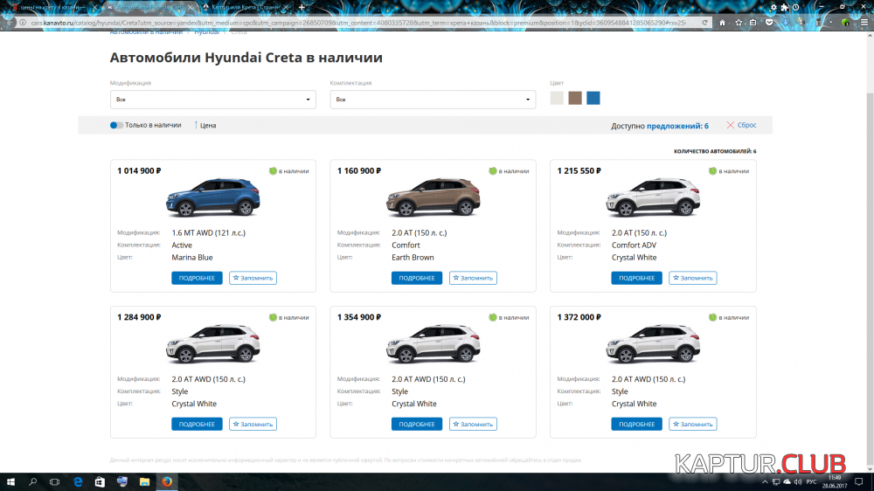Screen dimensions: 874x491
Task: Expand the Модификация dropdown
Action: point(213,100)
